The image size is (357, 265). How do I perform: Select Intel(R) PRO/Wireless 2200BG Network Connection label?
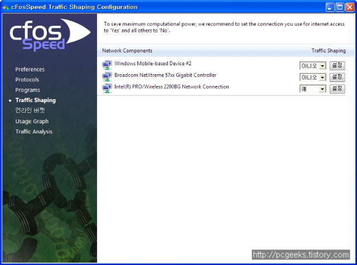[x=172, y=86]
